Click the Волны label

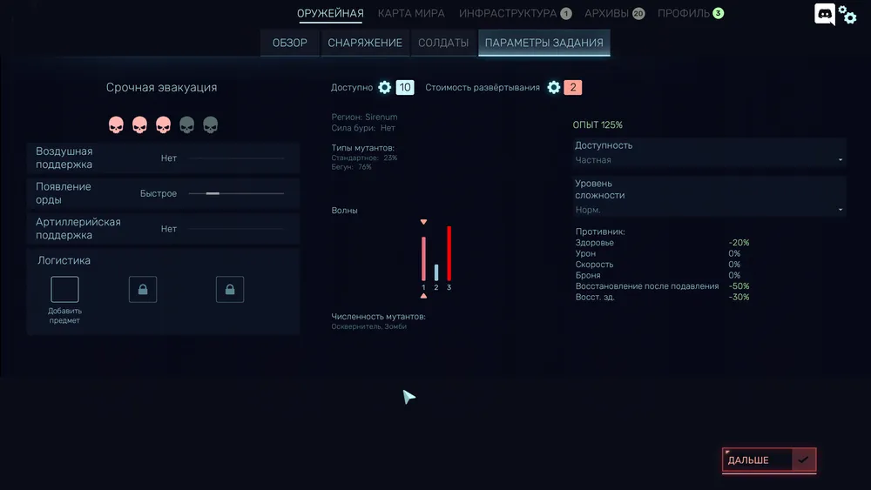(x=344, y=211)
